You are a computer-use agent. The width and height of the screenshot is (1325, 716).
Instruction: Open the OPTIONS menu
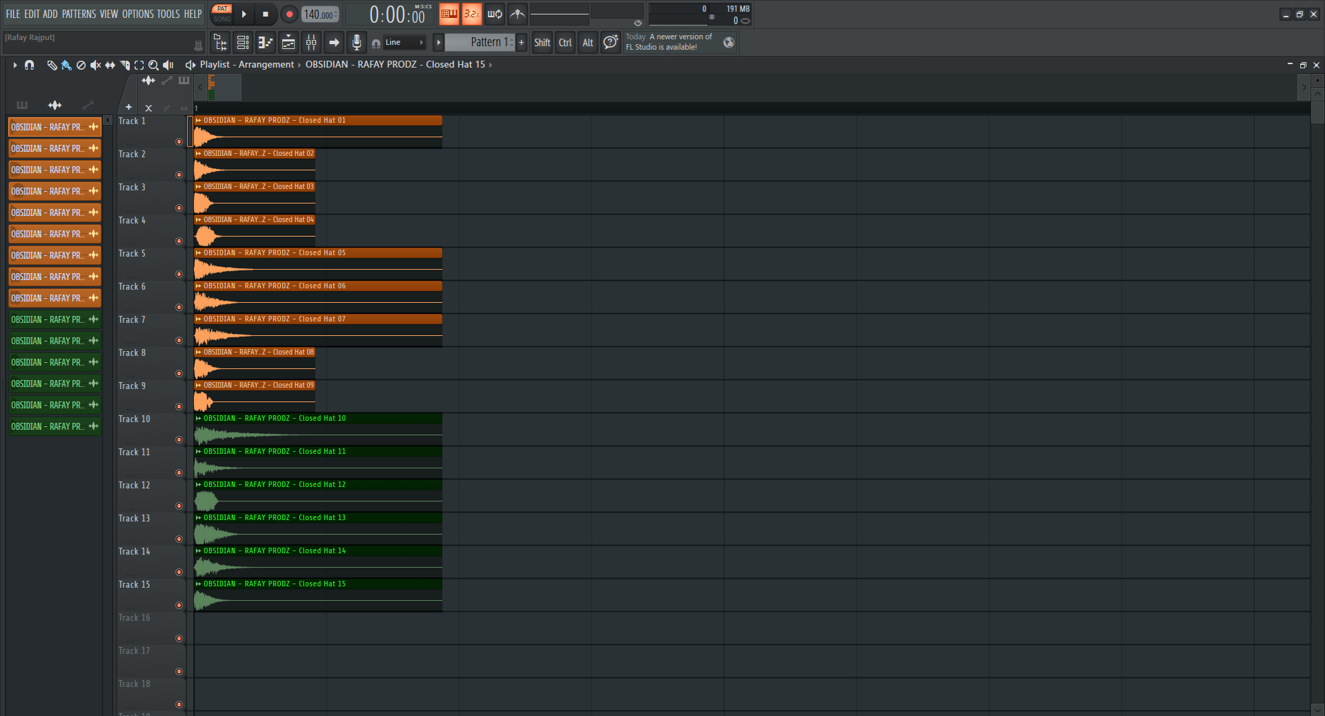(137, 14)
